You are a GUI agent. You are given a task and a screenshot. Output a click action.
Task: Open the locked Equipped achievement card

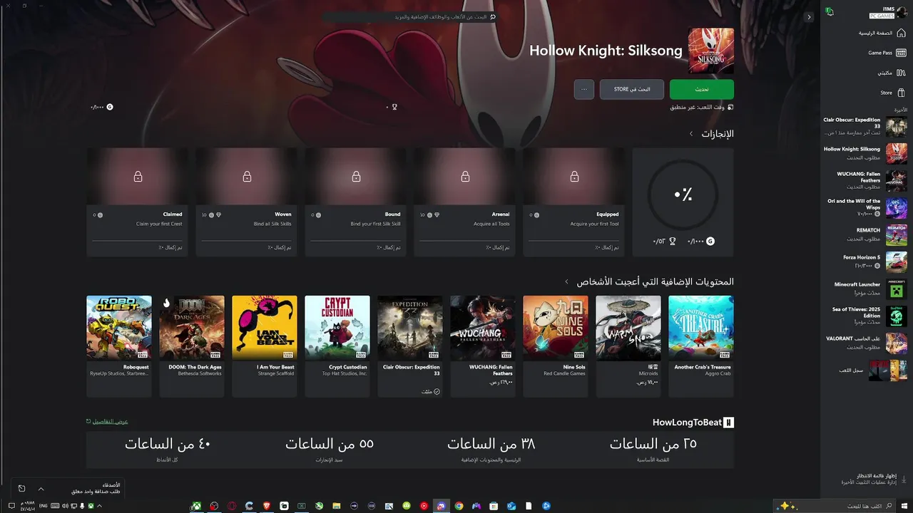(573, 202)
